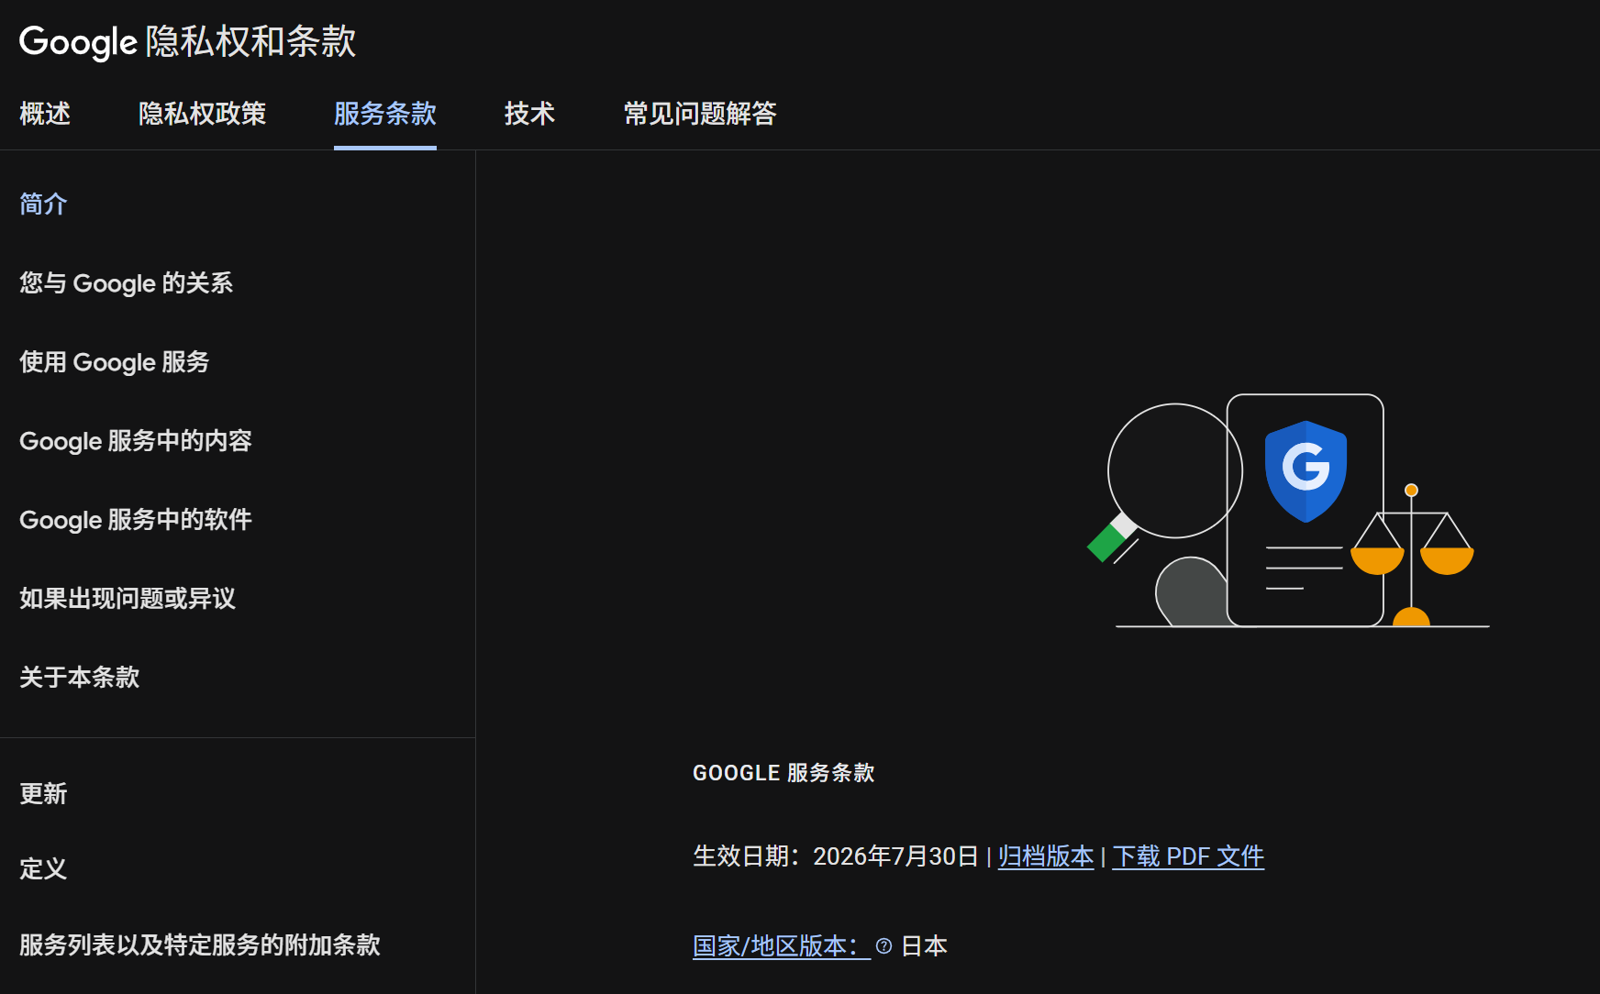Open the 定义 page from the sidebar
Viewport: 1600px width, 994px height.
pos(43,868)
